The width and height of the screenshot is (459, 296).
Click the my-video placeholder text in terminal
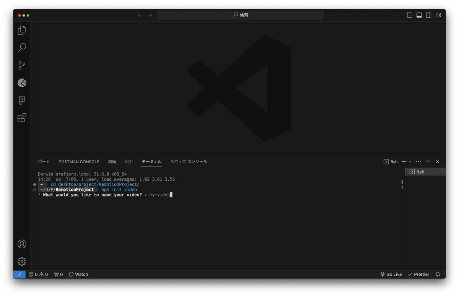pos(160,195)
